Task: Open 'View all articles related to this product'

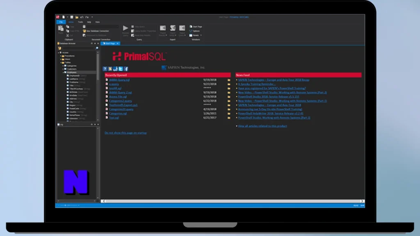Action: [x=262, y=126]
